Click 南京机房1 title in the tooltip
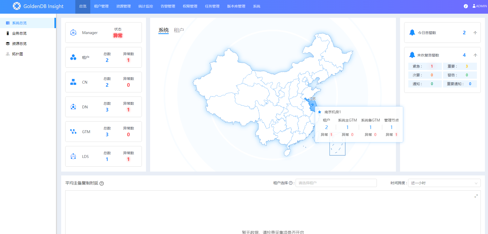 click(x=332, y=112)
